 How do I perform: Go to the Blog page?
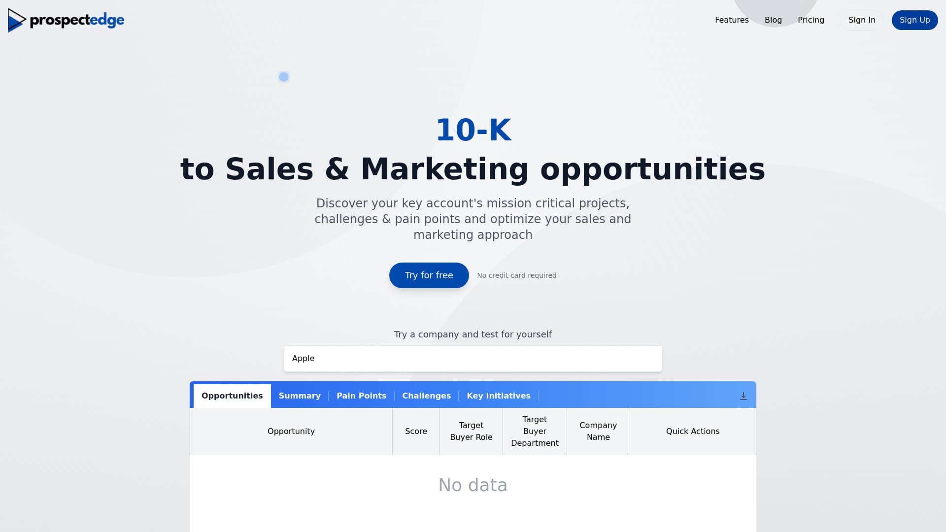[x=773, y=20]
